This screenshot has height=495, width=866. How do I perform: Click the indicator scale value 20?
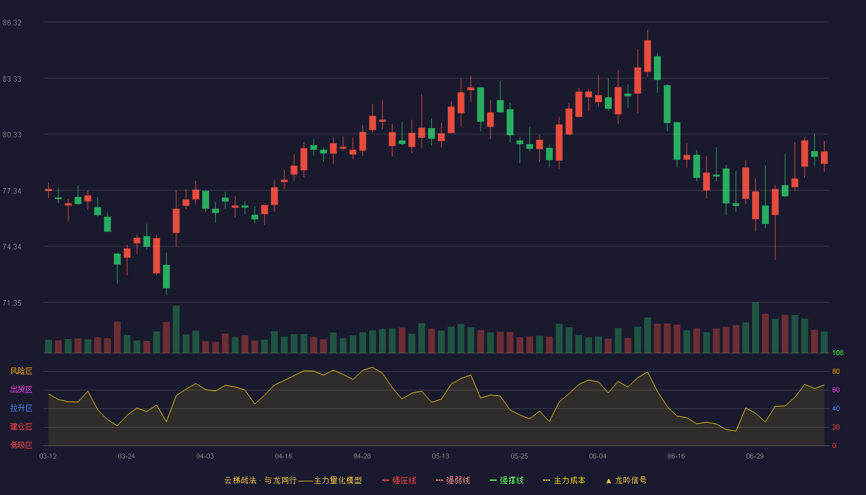click(836, 427)
